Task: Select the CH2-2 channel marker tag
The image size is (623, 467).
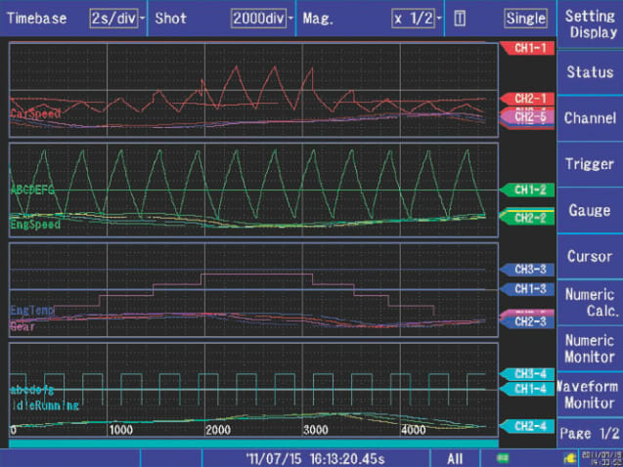Action: point(527,218)
